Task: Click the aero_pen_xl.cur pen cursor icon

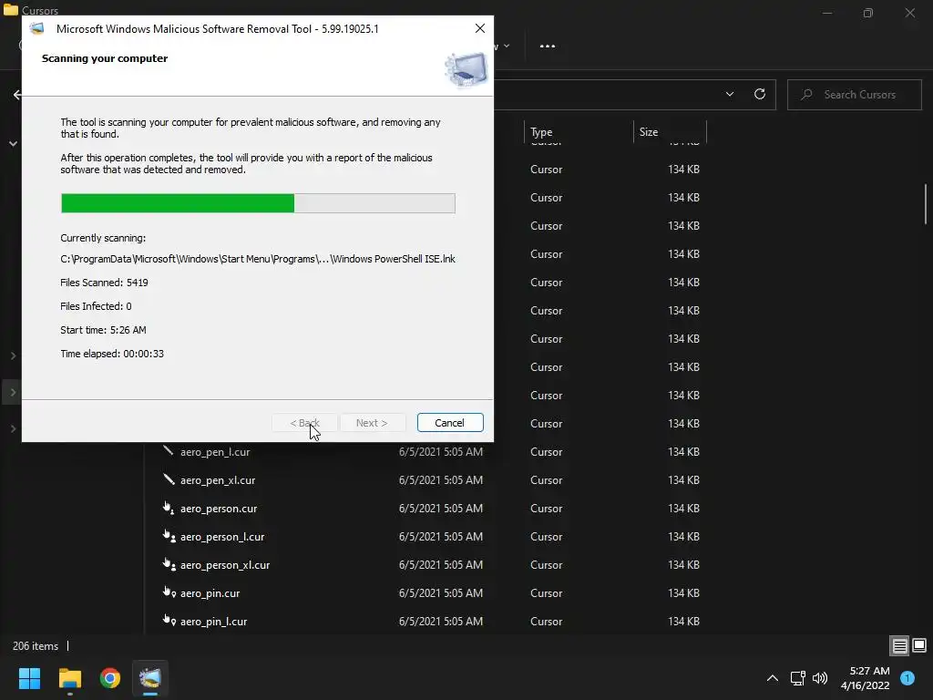Action: [169, 479]
